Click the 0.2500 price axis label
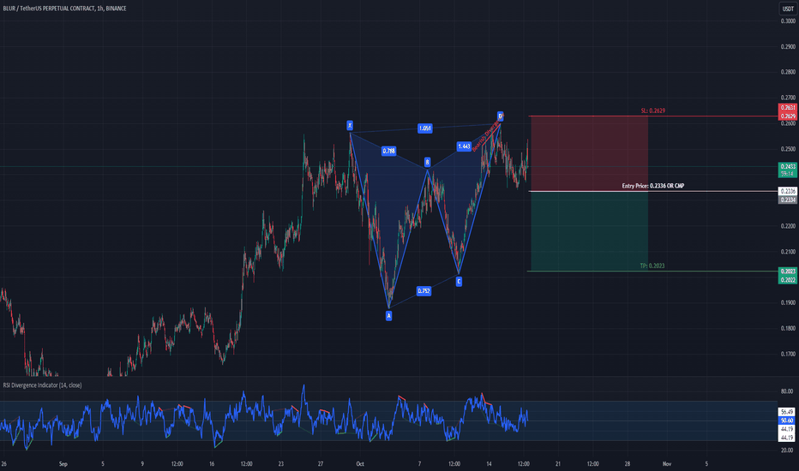The image size is (799, 471). (788, 149)
